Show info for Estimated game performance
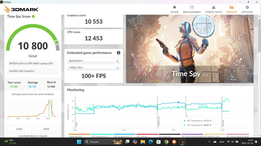 click(118, 53)
